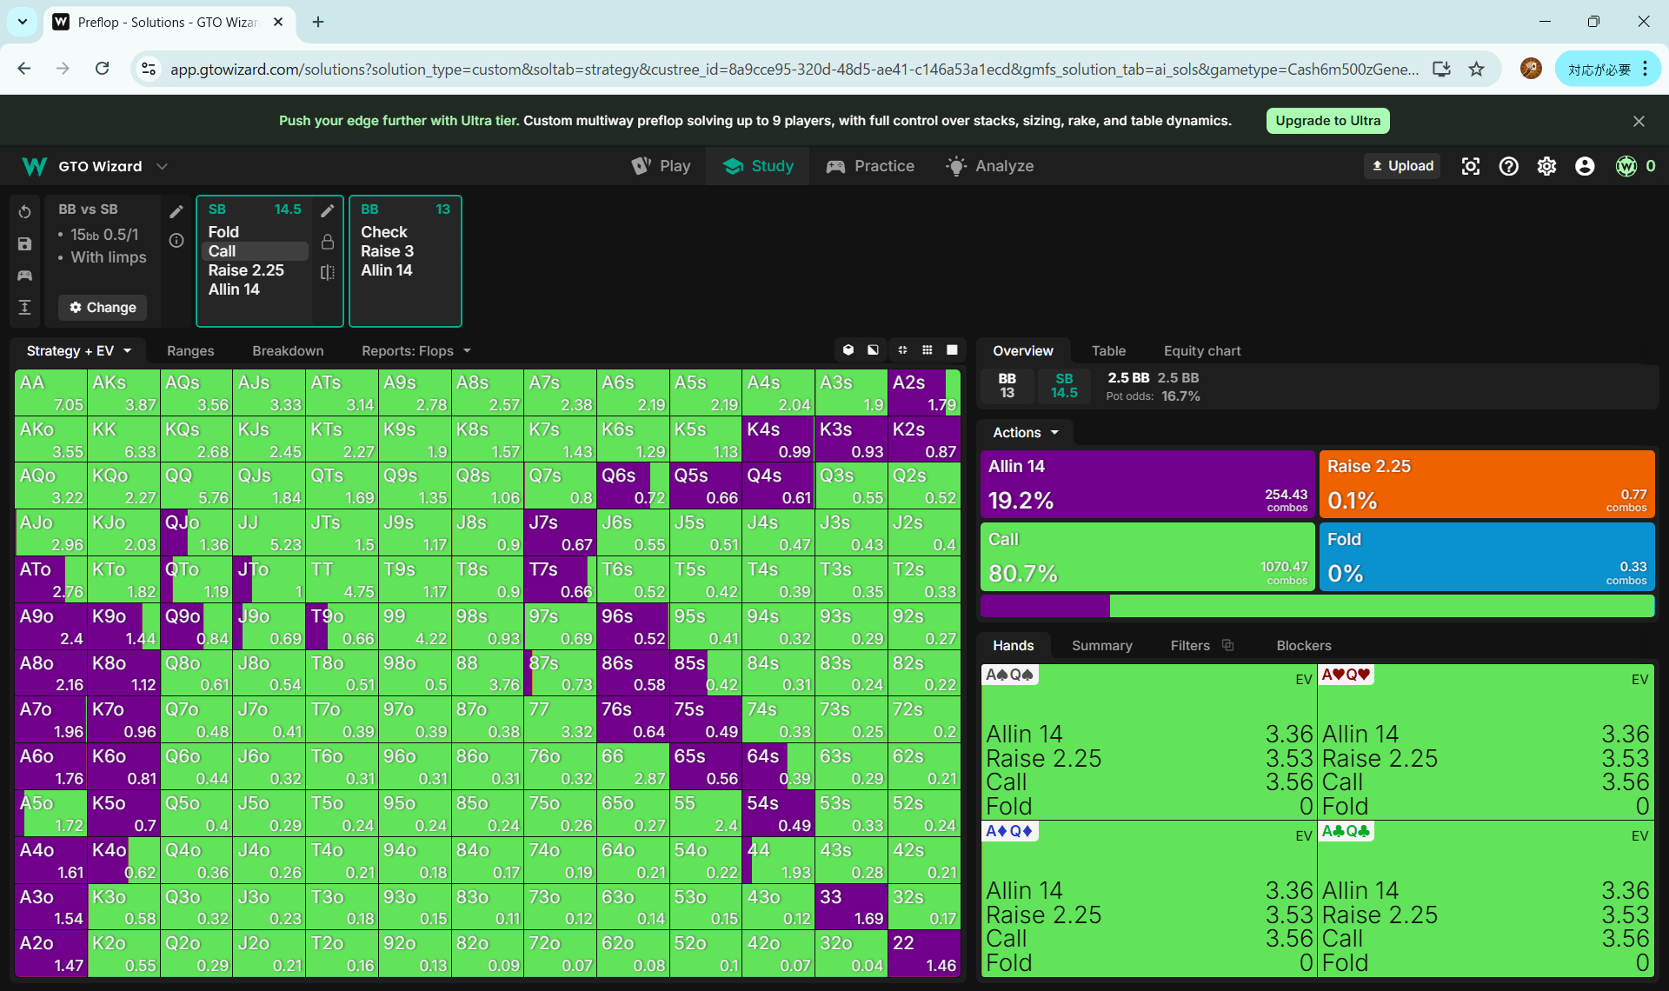This screenshot has height=991, width=1669.
Task: Click the screenshot capture icon in top bar
Action: [x=1470, y=166]
